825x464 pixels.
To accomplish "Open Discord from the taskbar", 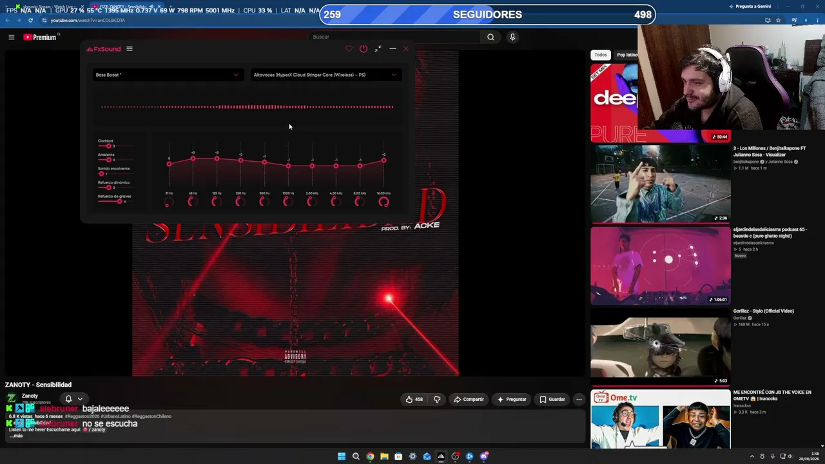I will [x=483, y=456].
